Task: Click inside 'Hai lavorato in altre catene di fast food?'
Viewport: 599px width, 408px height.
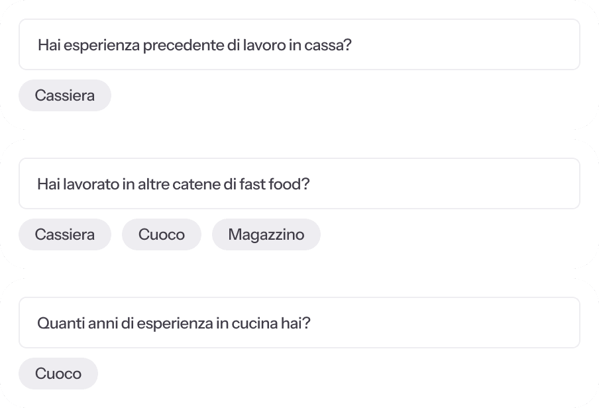Action: pyautogui.click(x=299, y=183)
